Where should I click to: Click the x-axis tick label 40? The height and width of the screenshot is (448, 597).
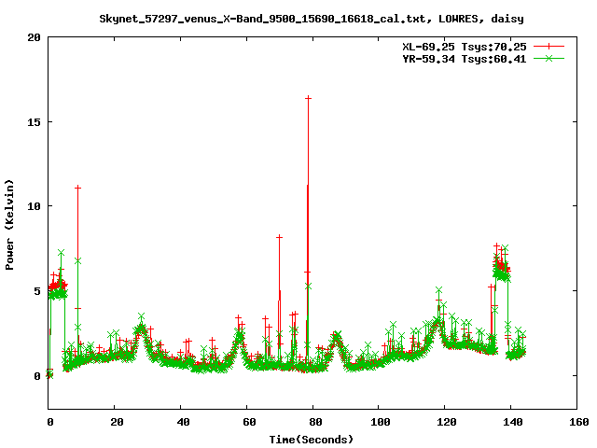184,422
